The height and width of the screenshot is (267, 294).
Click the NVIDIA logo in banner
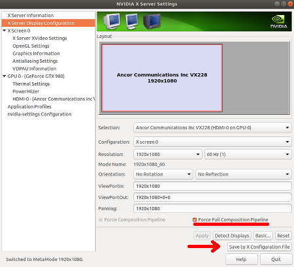point(279,22)
